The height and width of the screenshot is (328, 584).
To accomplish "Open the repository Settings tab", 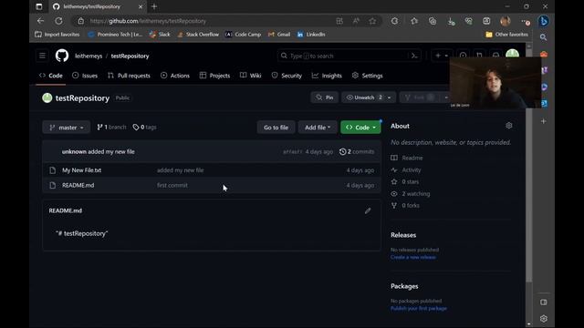I will pyautogui.click(x=367, y=76).
